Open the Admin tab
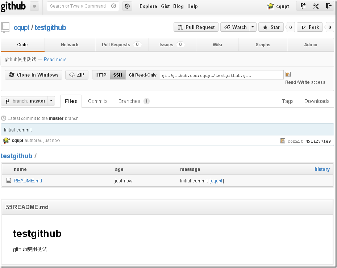The image size is (337, 268). pyautogui.click(x=311, y=44)
